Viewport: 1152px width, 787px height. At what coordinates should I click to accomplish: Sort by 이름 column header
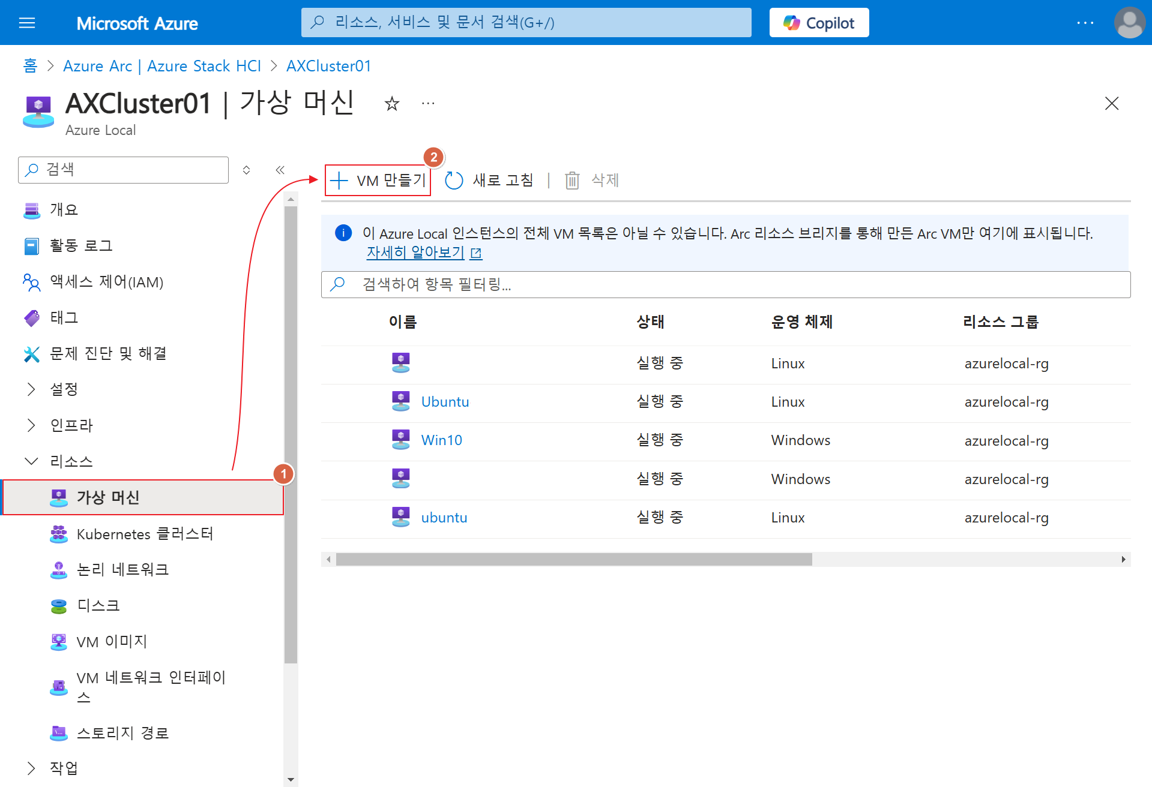click(x=403, y=322)
